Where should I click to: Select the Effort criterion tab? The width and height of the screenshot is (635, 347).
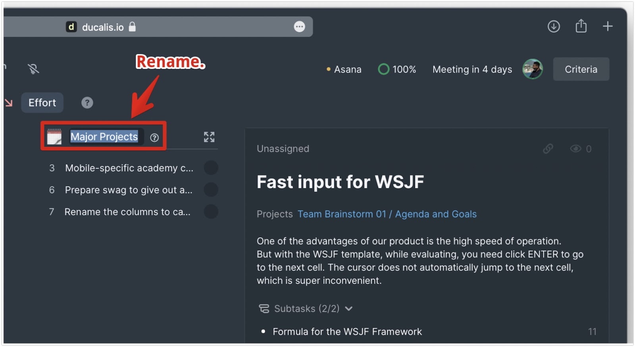42,103
